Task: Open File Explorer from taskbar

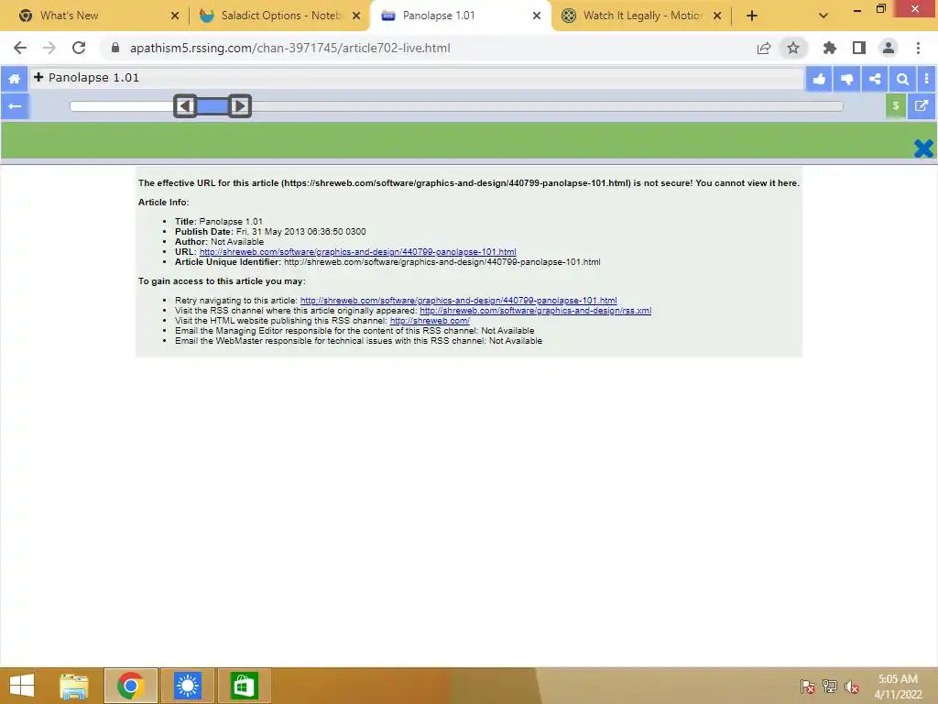Action: coord(74,686)
